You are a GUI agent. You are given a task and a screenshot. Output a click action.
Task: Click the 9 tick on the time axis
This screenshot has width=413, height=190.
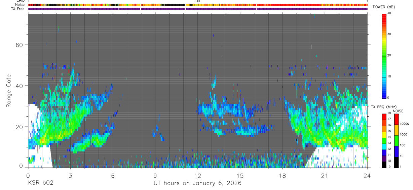pos(155,175)
